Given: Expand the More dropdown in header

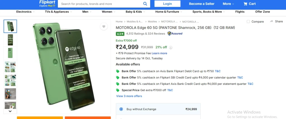Looking at the screenshot, I should tap(228, 4).
